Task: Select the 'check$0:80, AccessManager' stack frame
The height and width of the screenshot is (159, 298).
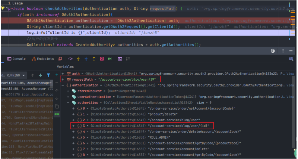Action: coord(27,89)
